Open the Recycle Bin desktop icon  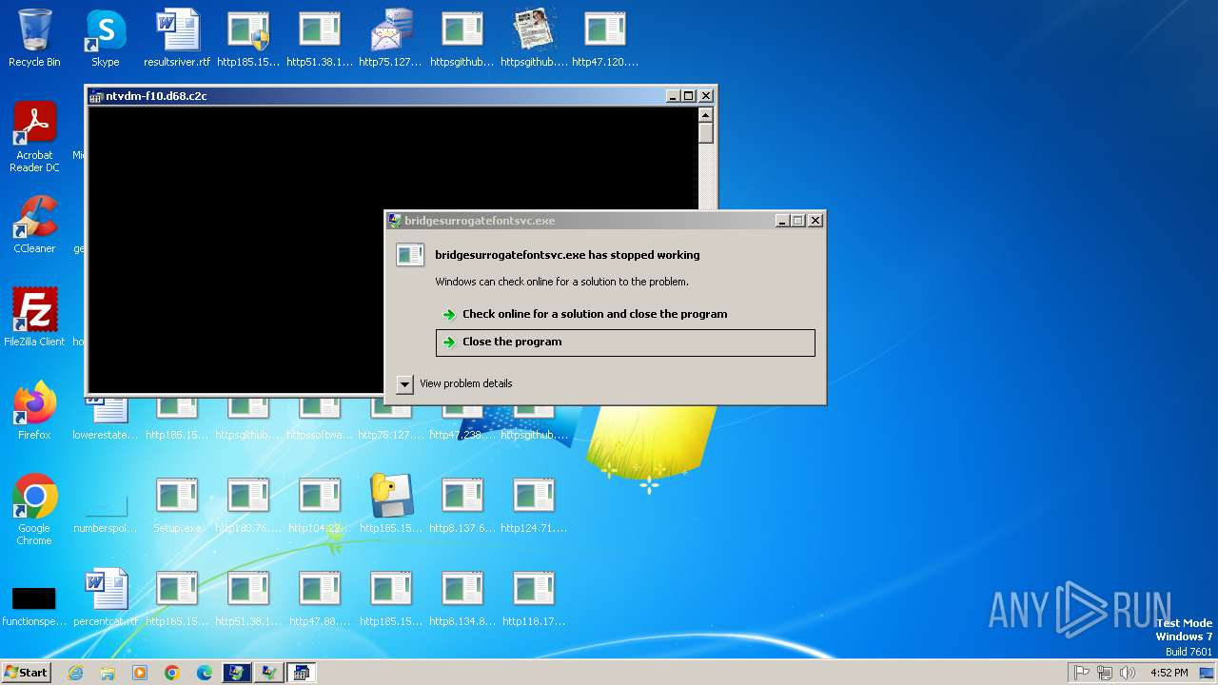tap(34, 38)
